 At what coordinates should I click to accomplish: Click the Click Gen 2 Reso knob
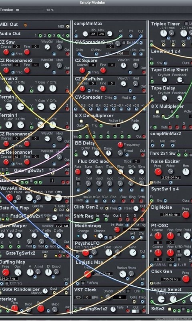click(x=136, y=209)
